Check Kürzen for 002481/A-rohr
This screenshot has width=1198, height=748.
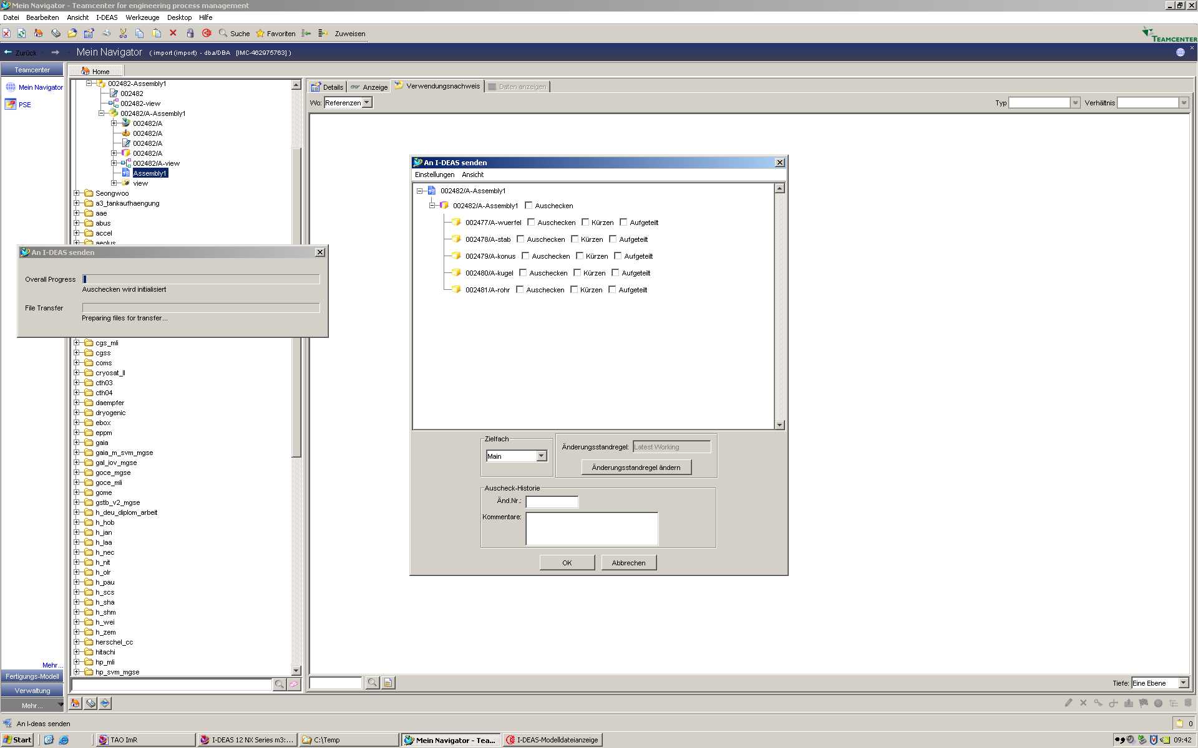574,289
